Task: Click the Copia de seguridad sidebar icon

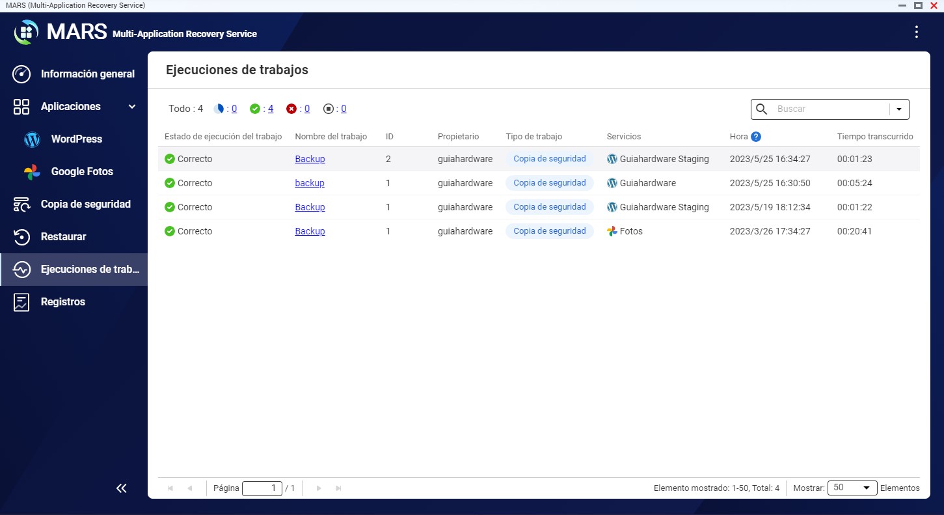Action: click(x=21, y=204)
